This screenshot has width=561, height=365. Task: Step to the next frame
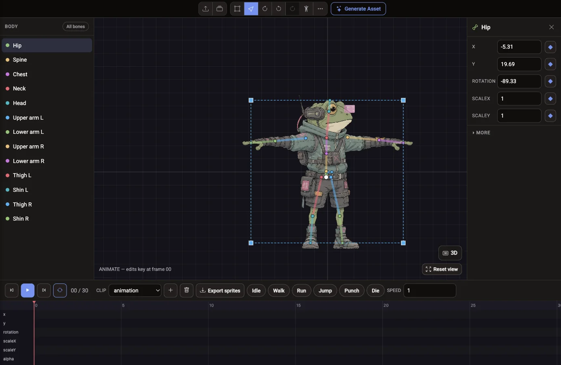(44, 290)
